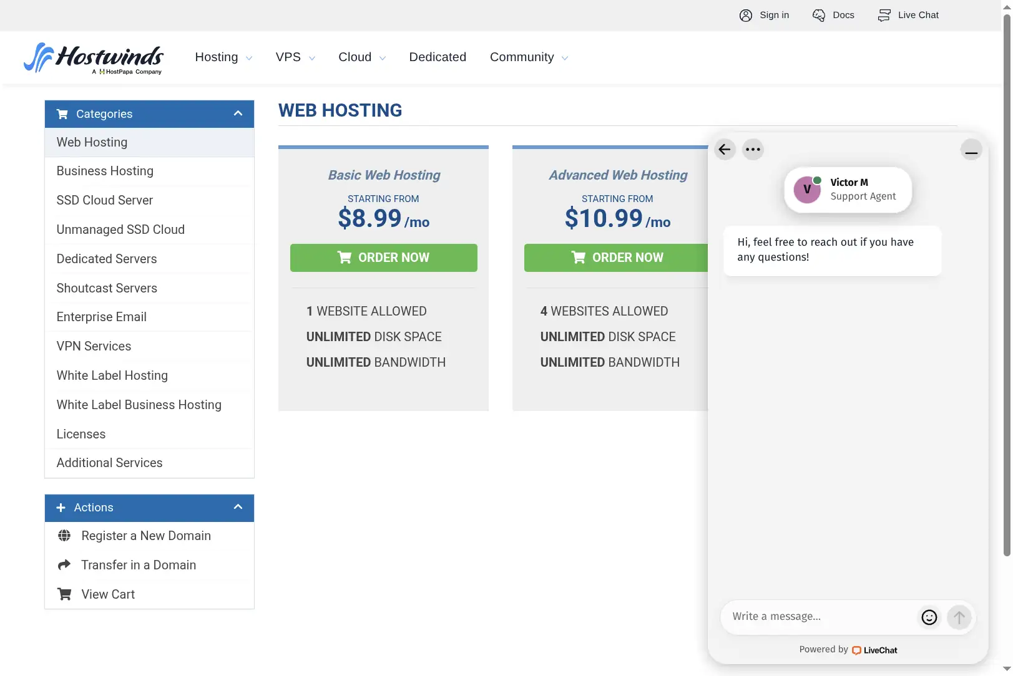The image size is (1013, 676).
Task: Select Unmanaged SSD Cloud category
Action: coord(149,229)
